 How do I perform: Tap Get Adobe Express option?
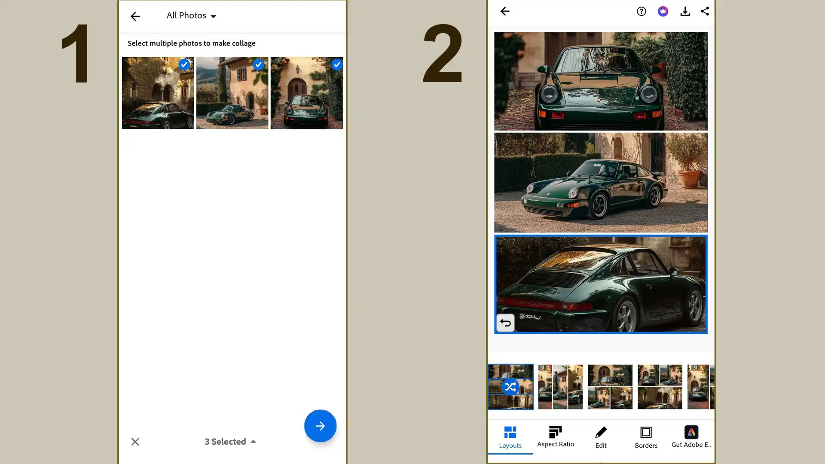tap(691, 437)
